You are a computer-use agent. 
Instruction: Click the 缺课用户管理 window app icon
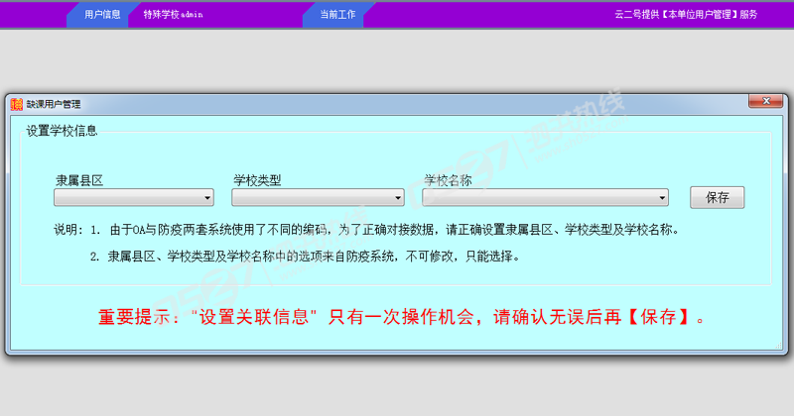coord(16,104)
